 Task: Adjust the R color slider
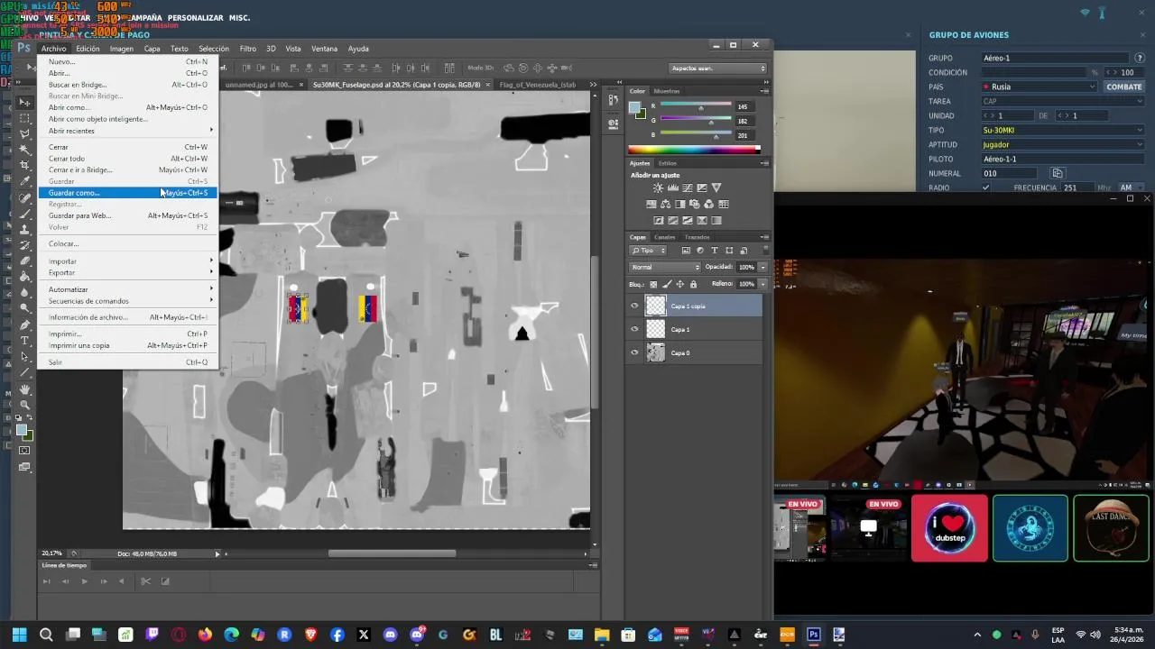(700, 106)
